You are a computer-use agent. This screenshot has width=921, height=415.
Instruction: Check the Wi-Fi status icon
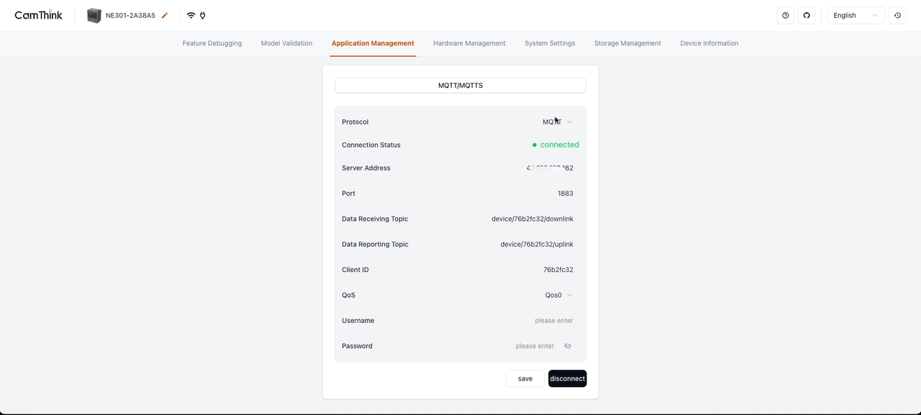190,14
